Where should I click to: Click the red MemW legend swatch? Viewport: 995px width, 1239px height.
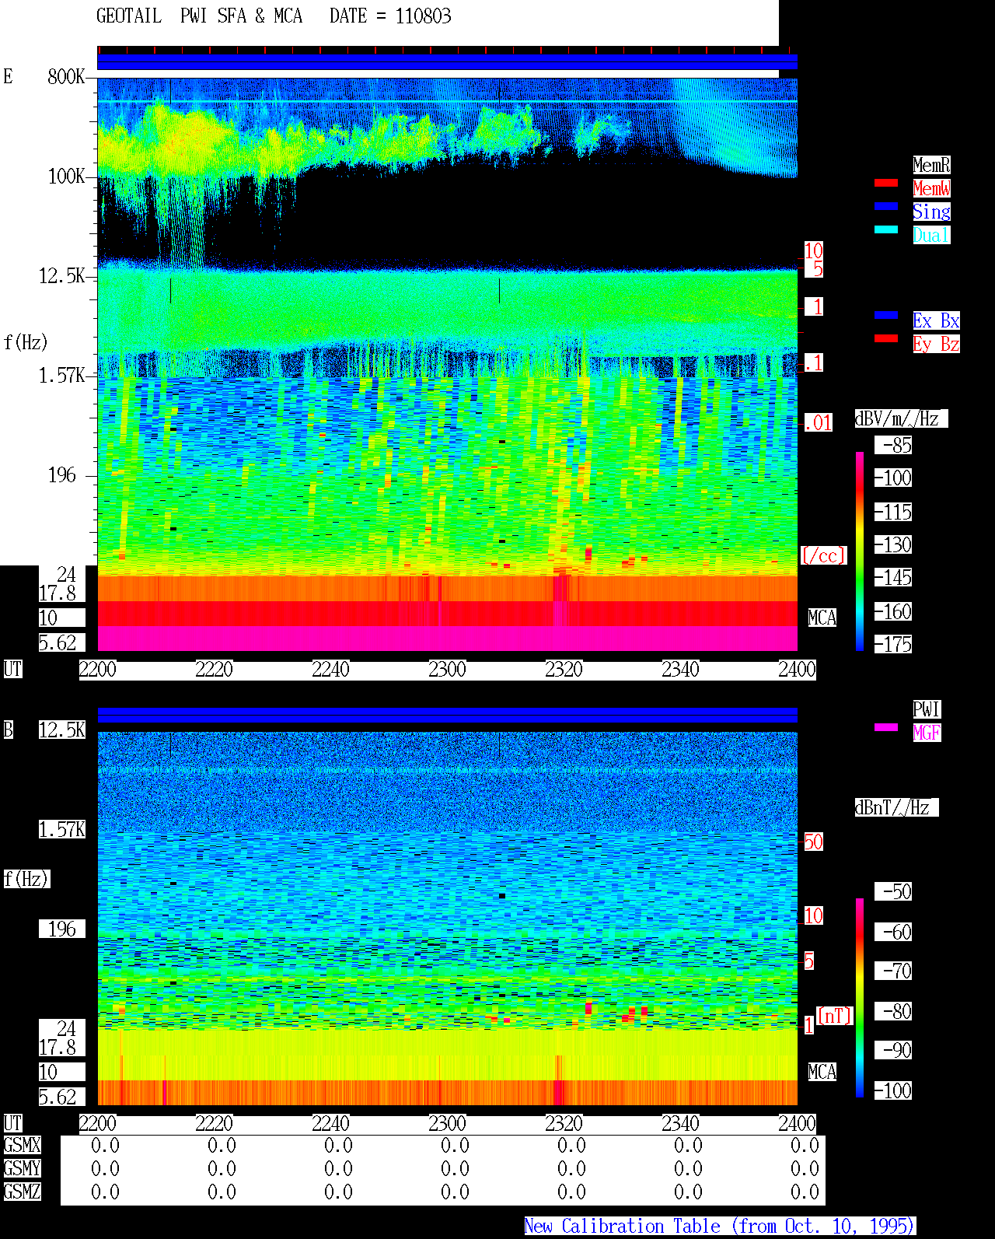tap(886, 183)
